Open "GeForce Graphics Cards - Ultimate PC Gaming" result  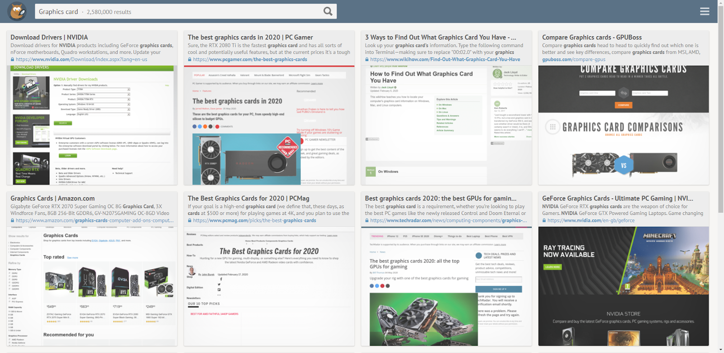618,198
